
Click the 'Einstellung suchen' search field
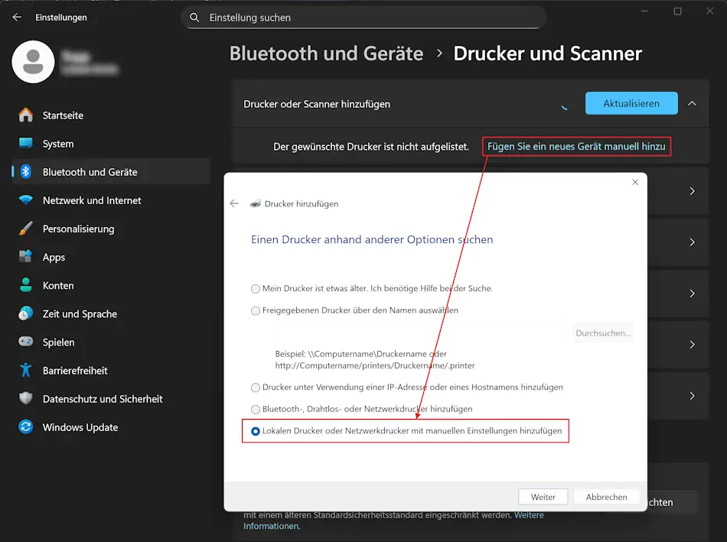coord(363,17)
